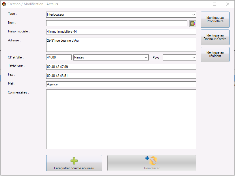Click Identique au Donneur d'ordre button

(215, 37)
